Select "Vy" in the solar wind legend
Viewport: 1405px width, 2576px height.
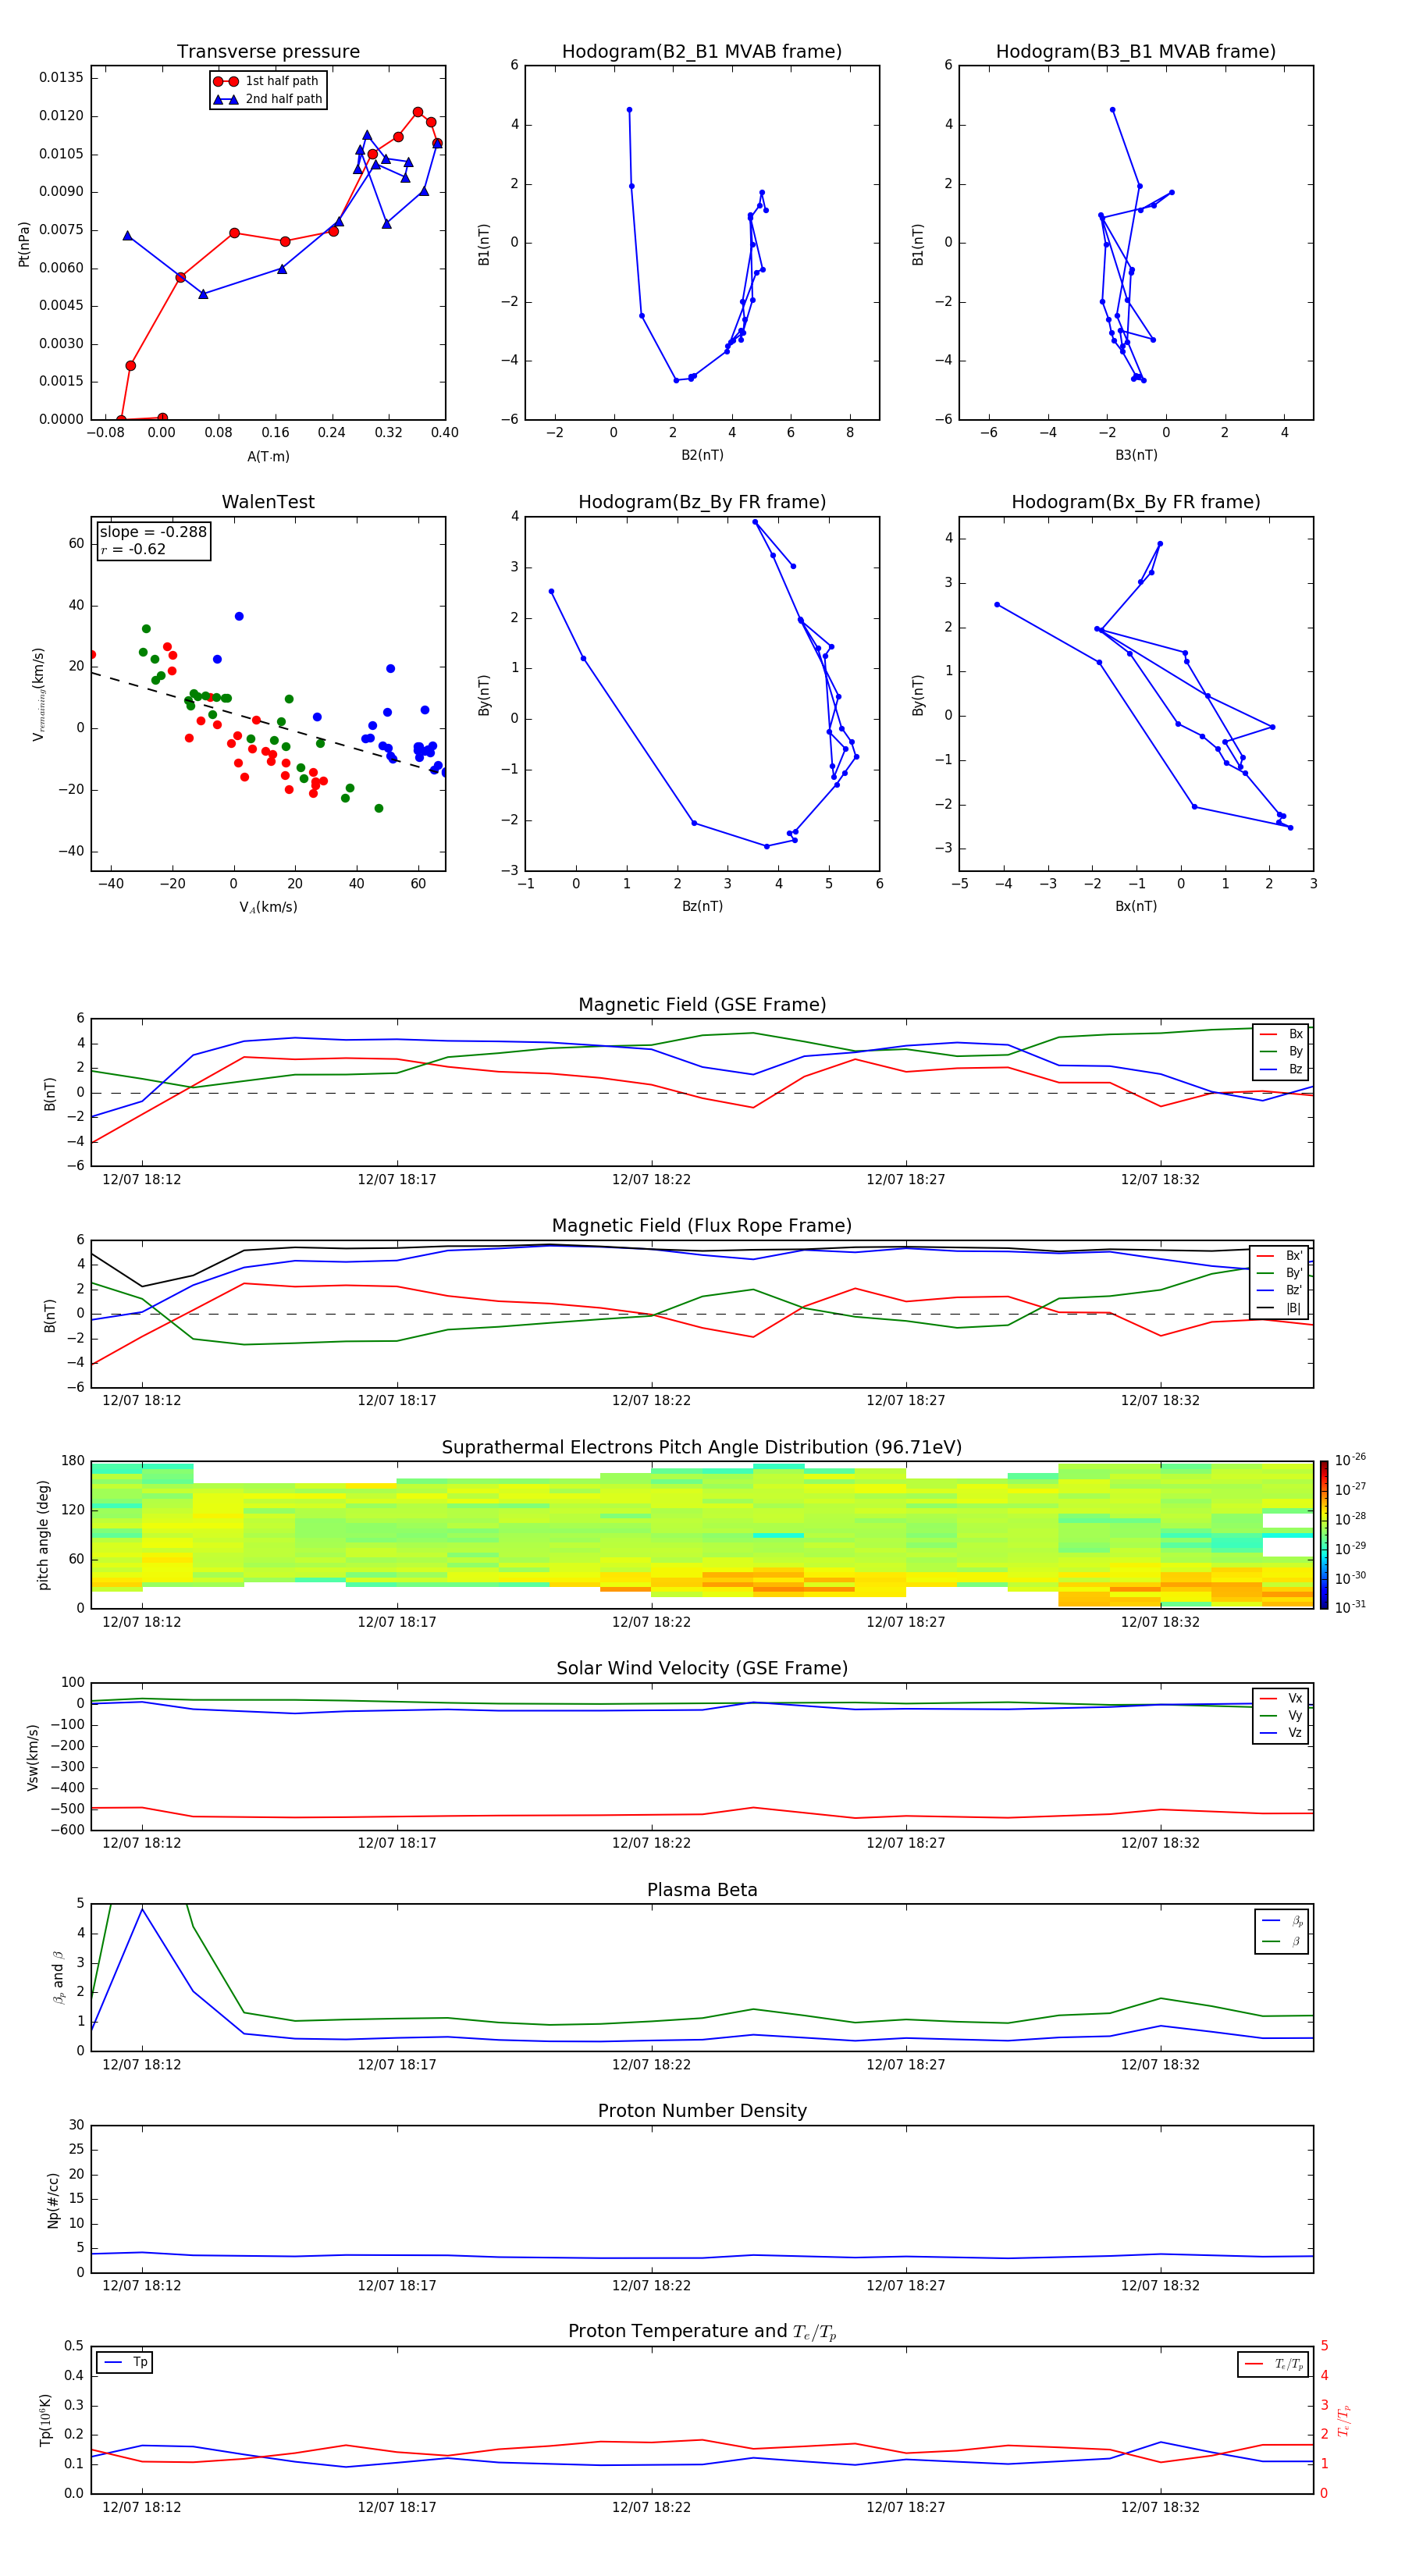tap(1281, 1716)
